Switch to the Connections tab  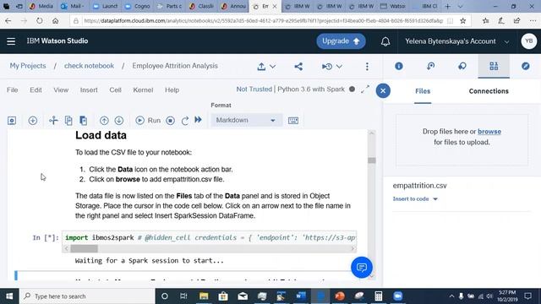coord(489,91)
